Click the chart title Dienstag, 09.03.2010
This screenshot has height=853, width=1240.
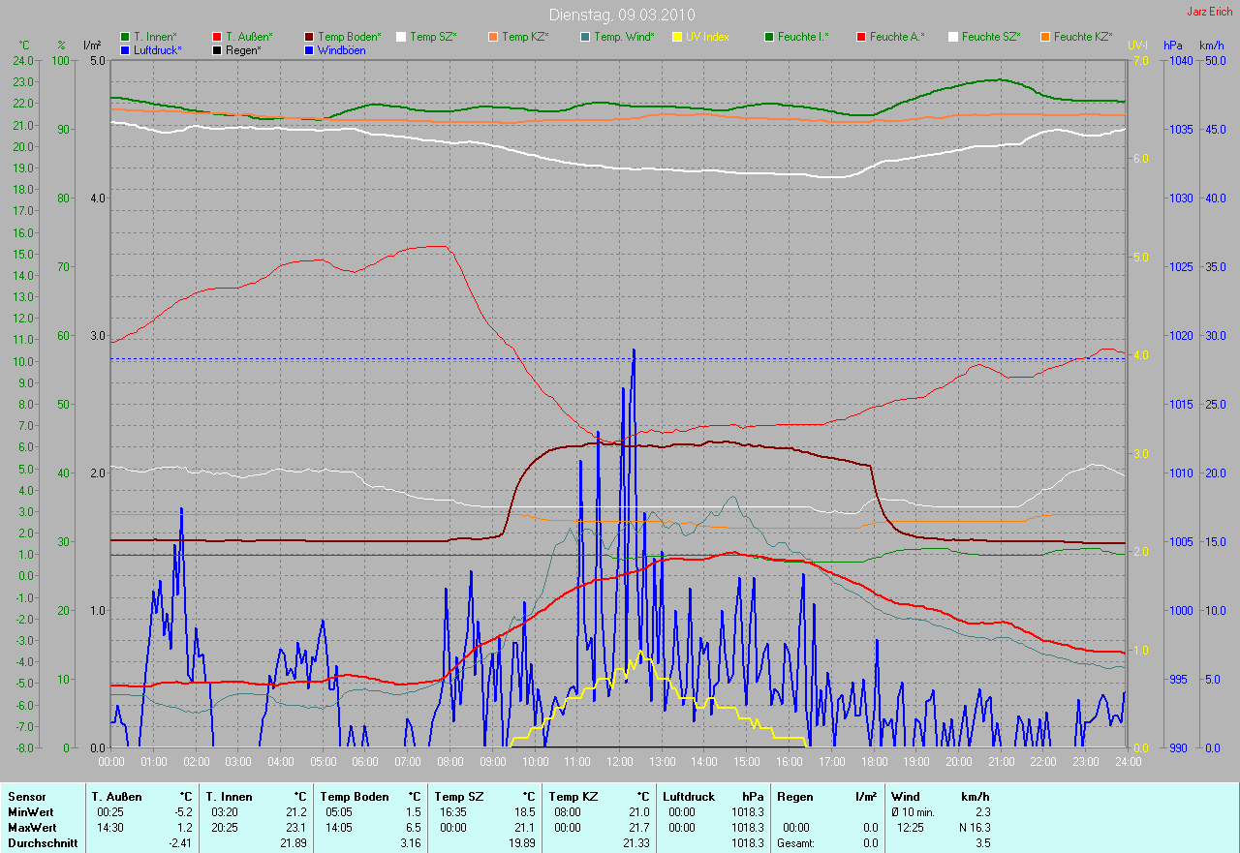point(621,15)
